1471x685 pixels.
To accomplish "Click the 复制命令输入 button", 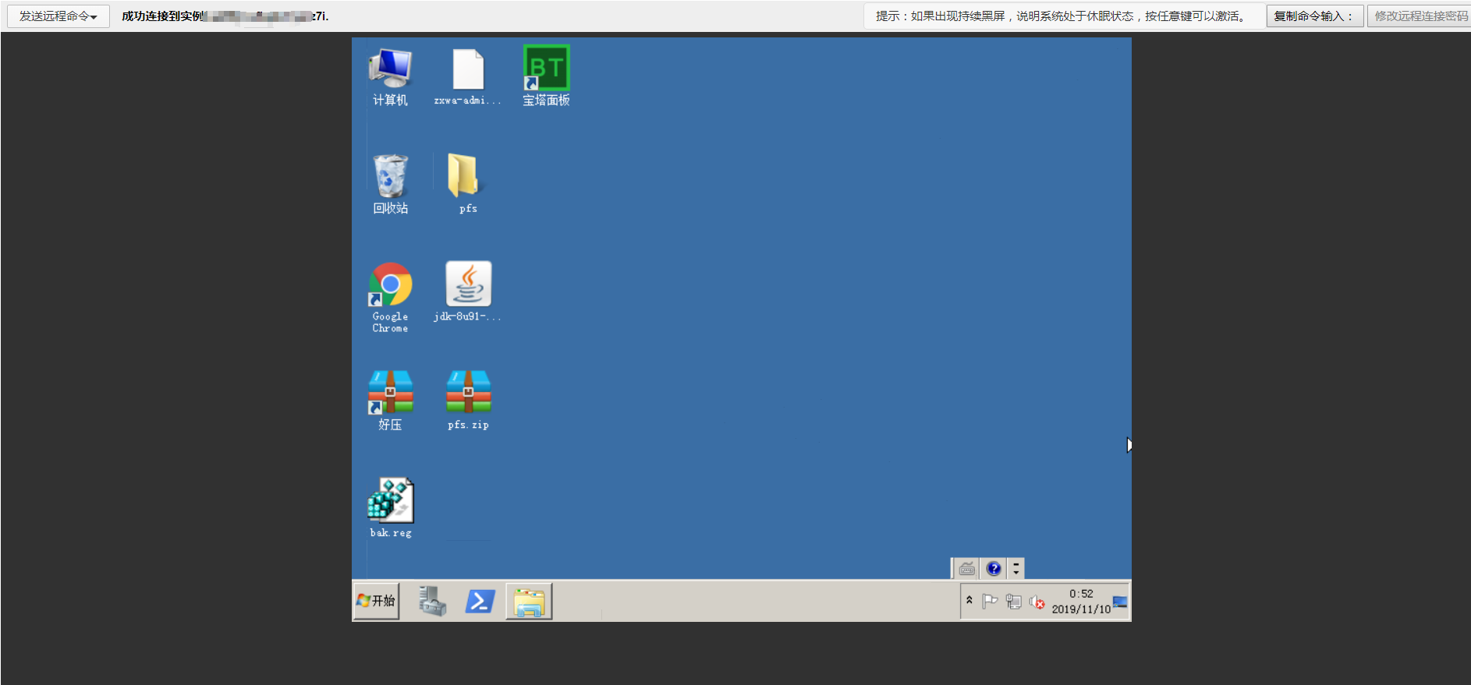I will click(1315, 16).
